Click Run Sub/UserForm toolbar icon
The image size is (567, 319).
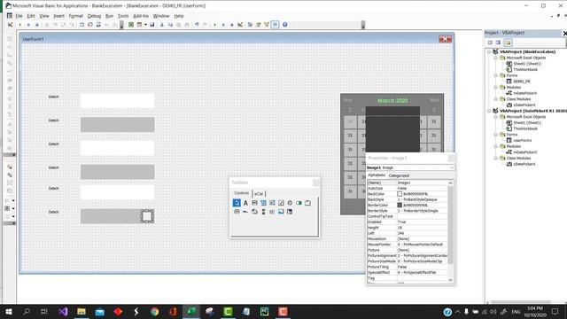pos(214,25)
